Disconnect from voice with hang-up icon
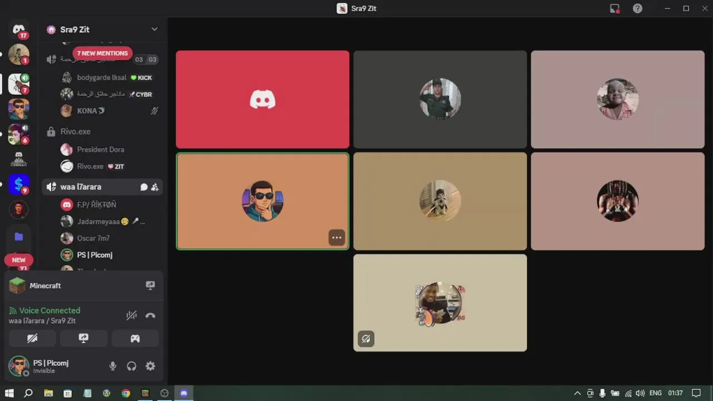This screenshot has height=401, width=713. 150,315
